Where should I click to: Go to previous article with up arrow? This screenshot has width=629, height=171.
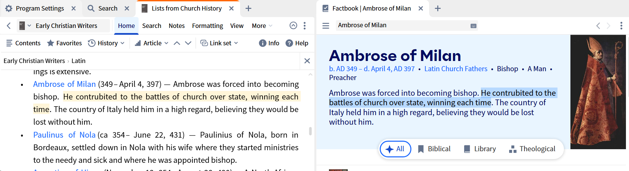[177, 43]
